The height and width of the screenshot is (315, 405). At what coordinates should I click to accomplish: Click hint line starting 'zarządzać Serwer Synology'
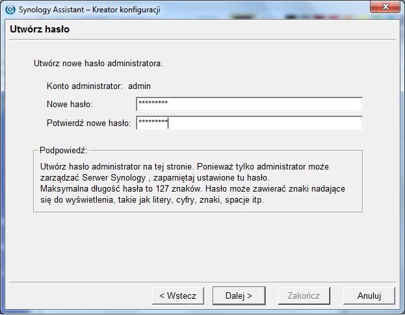tap(155, 178)
